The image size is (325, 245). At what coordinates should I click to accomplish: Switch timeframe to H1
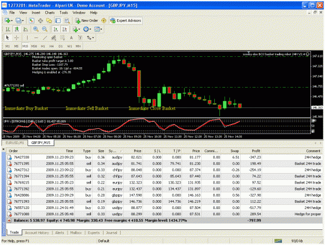[x=43, y=46]
